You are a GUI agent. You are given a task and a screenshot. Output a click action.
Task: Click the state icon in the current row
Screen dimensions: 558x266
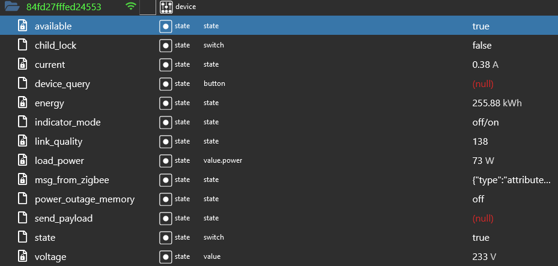[166, 65]
